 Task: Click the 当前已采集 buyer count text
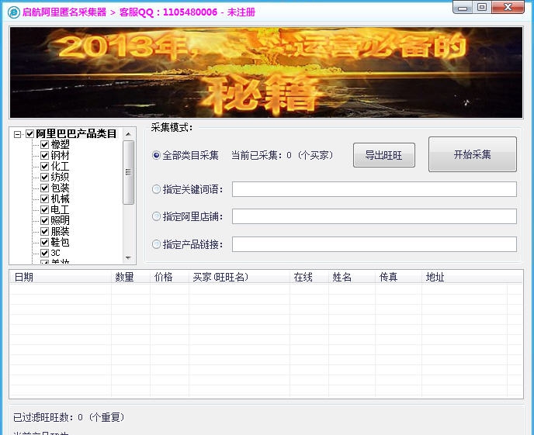point(283,155)
